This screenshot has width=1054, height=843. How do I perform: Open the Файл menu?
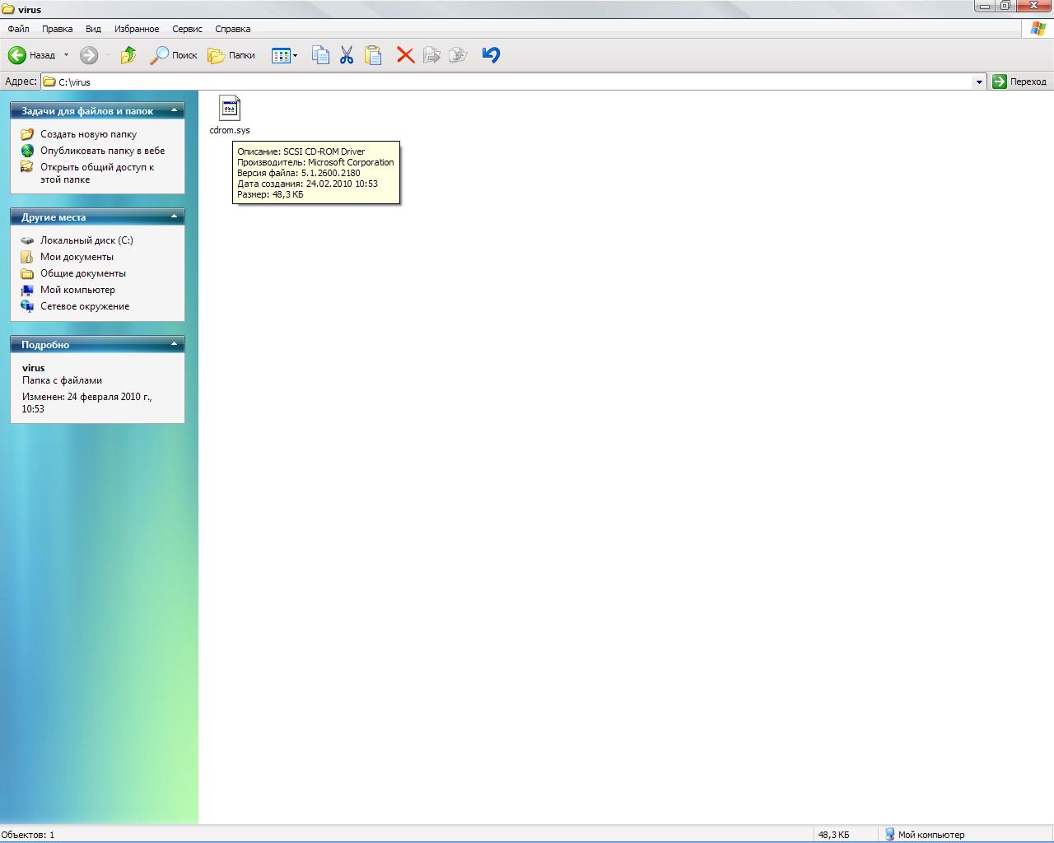[x=18, y=29]
